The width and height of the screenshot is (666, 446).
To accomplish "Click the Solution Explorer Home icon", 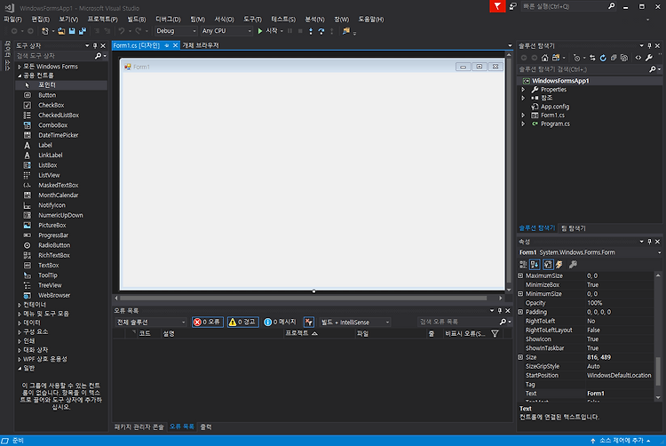I will click(x=545, y=58).
